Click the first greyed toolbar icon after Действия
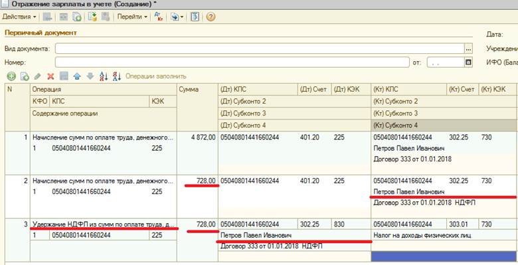 click(x=48, y=17)
